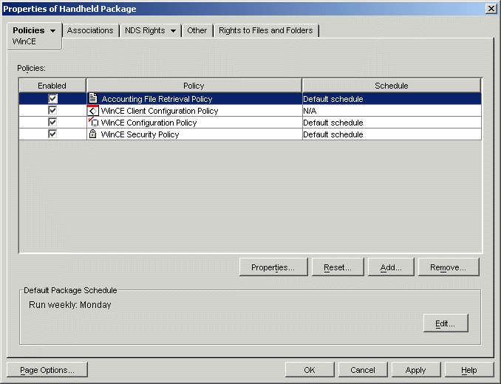
Task: Edit the Default Package Schedule
Action: pyautogui.click(x=446, y=323)
